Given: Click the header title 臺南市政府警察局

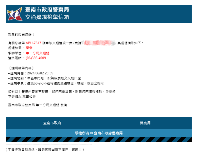Looking at the screenshot, I should (47, 10).
